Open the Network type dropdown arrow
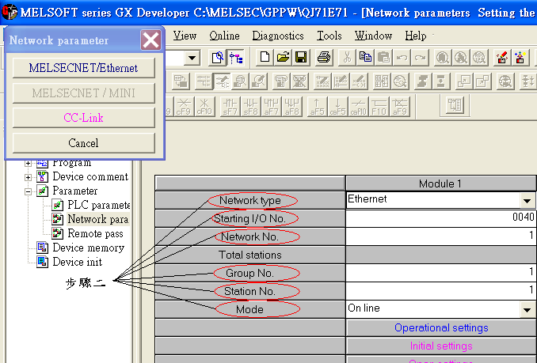This screenshot has height=363, width=537. (527, 200)
